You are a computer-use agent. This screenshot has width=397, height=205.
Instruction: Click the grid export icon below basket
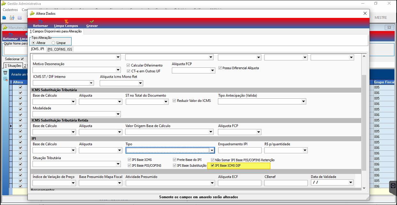(5, 79)
